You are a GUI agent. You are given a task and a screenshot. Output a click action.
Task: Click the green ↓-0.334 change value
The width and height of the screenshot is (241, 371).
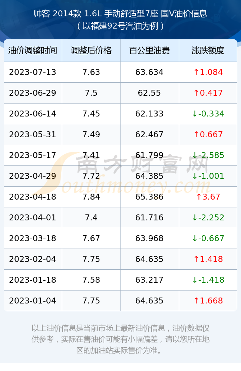tap(208, 114)
